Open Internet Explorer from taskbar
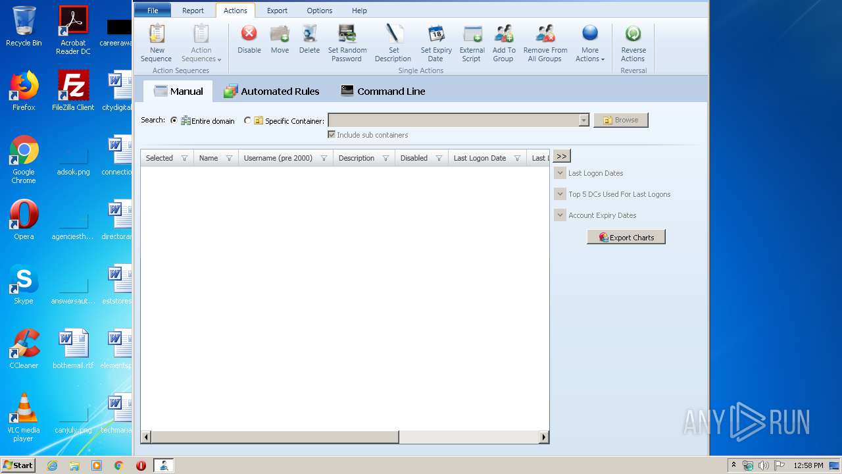This screenshot has width=842, height=474. click(x=53, y=465)
